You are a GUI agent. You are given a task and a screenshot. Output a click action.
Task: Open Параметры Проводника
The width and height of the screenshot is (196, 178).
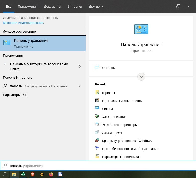[x=120, y=157]
